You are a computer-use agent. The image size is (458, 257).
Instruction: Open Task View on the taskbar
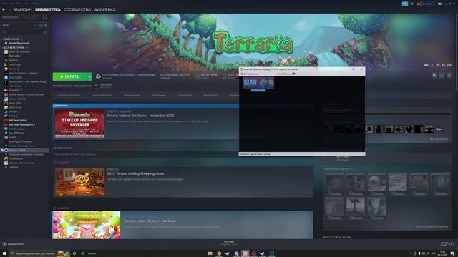[x=83, y=253]
